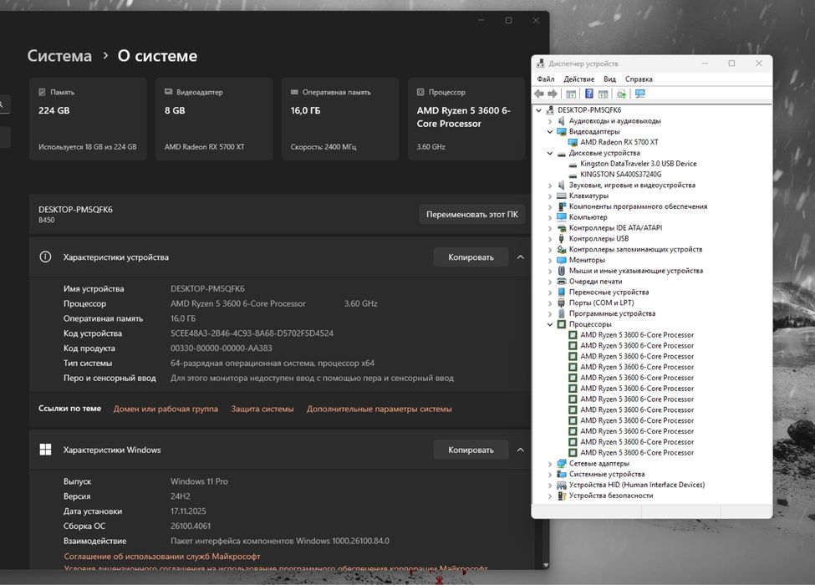The height and width of the screenshot is (585, 815).
Task: Click the printer icon beside Очереди печати
Action: click(562, 282)
